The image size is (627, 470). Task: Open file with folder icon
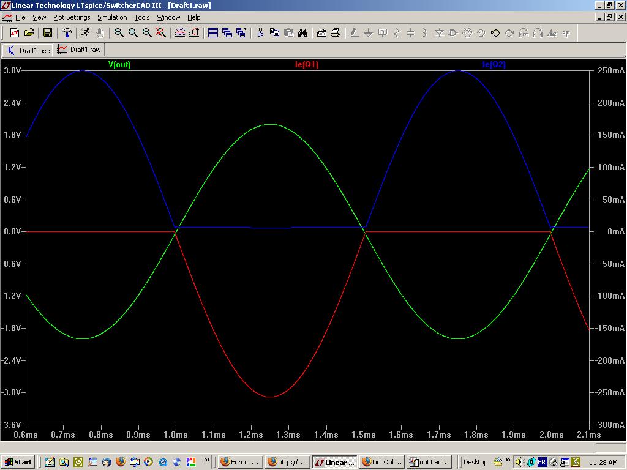28,33
